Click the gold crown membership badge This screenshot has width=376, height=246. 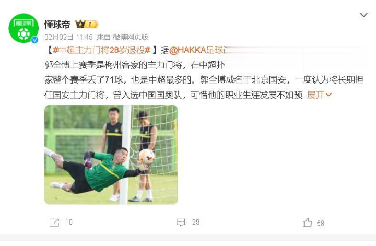(80, 24)
